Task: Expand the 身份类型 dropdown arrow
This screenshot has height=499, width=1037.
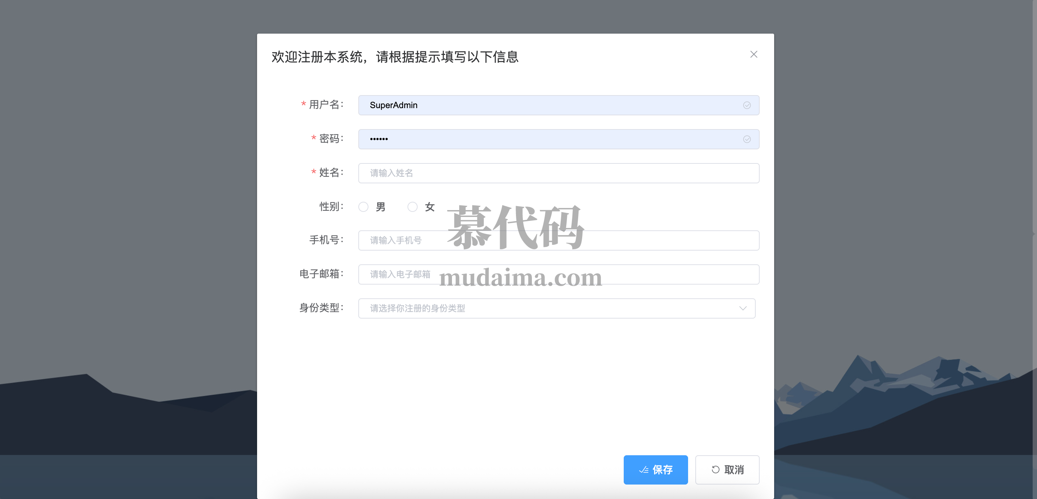Action: click(x=743, y=308)
